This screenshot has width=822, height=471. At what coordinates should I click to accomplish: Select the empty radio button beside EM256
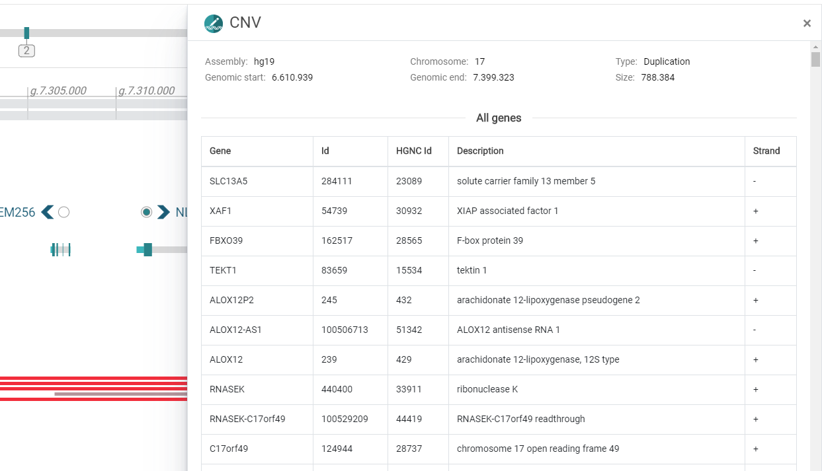click(63, 212)
